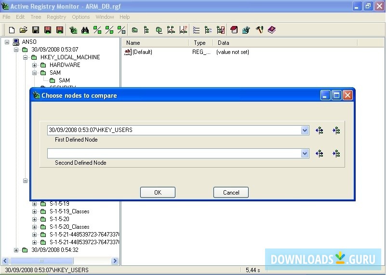Select the S-1-5-19 tree item
386x275 pixels.
tap(59, 204)
